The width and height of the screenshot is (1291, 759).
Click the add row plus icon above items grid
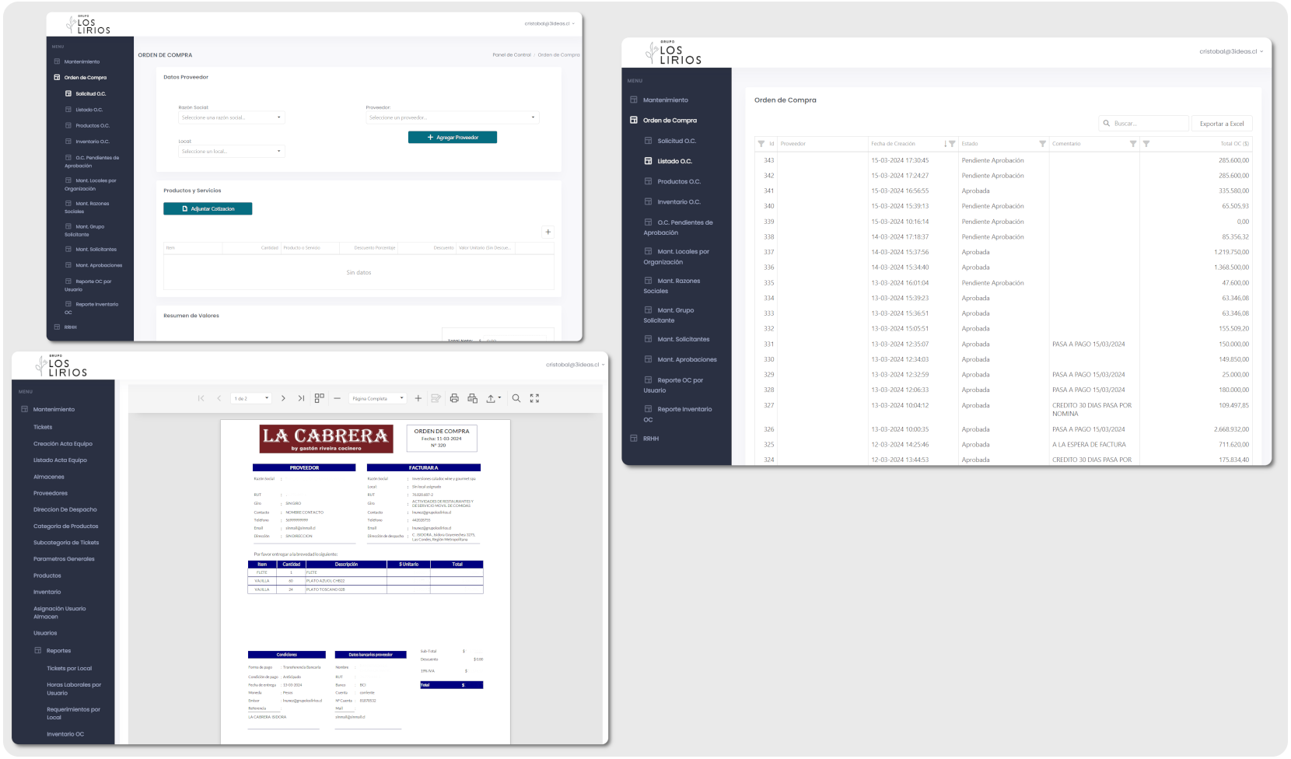[548, 232]
